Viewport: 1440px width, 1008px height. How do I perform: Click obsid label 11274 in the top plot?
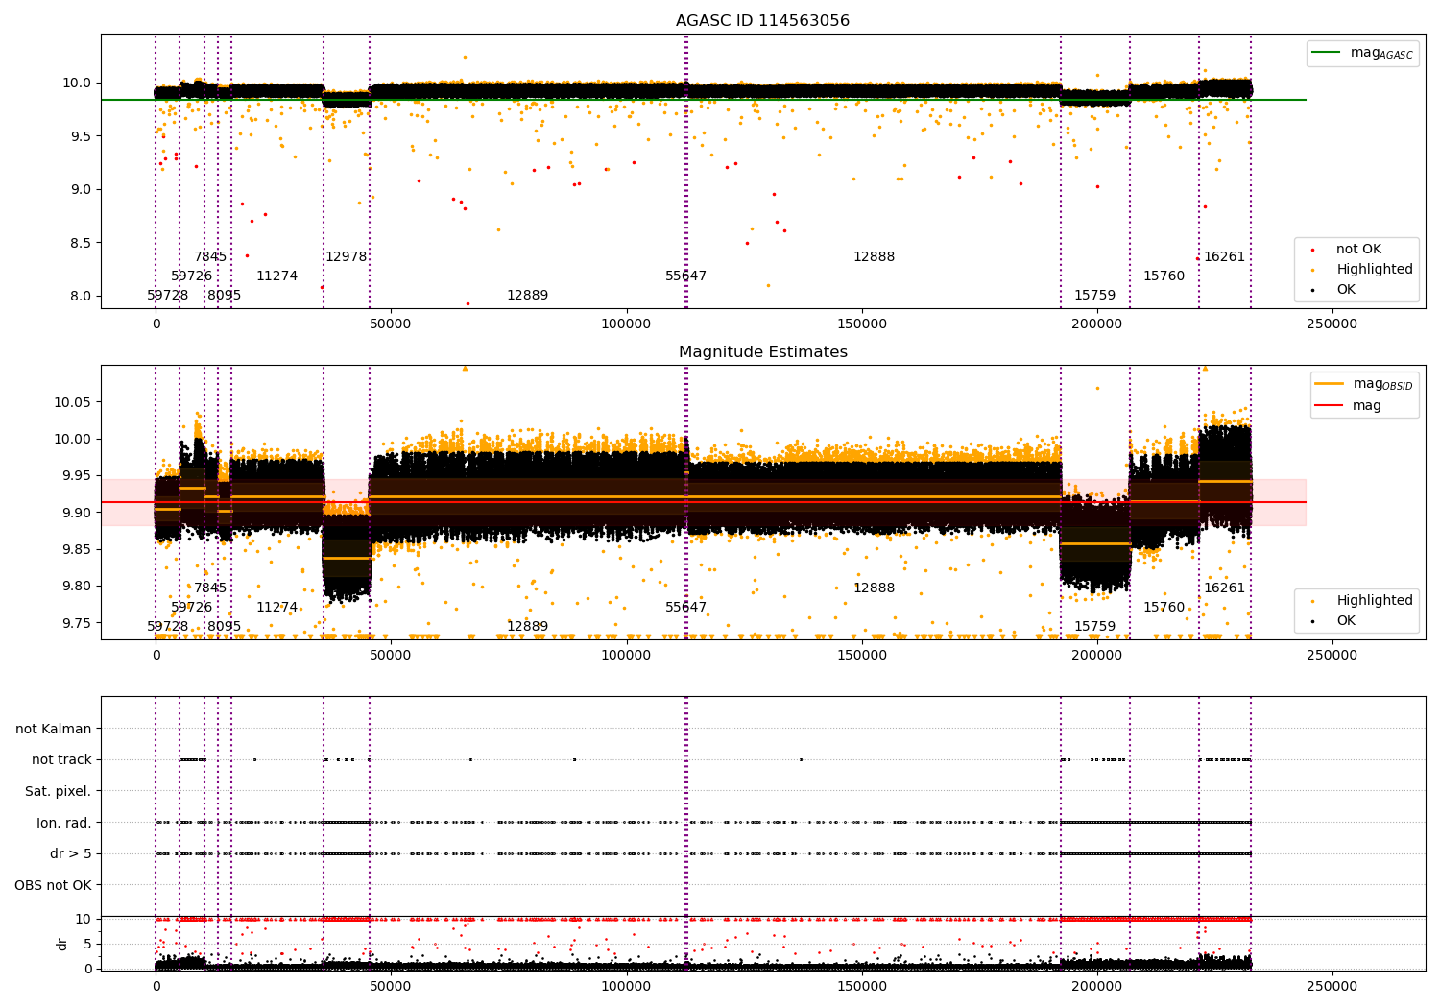click(277, 276)
